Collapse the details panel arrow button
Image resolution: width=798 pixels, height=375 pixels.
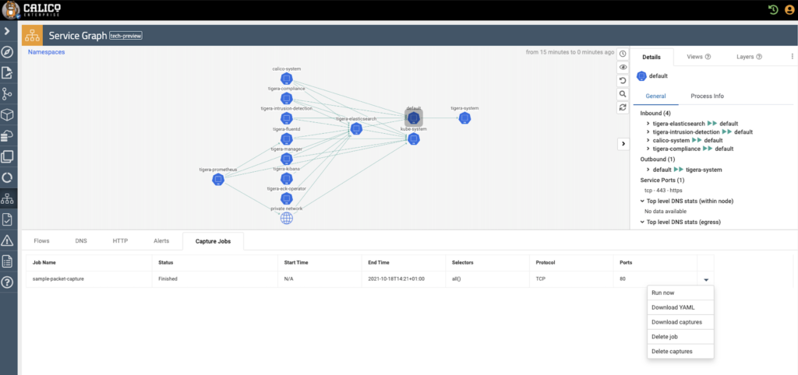[623, 144]
